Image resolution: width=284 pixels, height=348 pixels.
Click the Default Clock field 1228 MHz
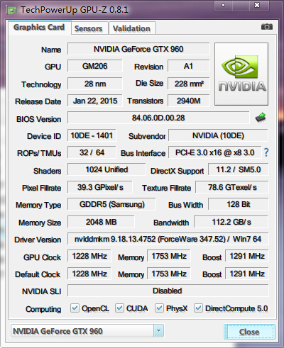click(x=89, y=274)
